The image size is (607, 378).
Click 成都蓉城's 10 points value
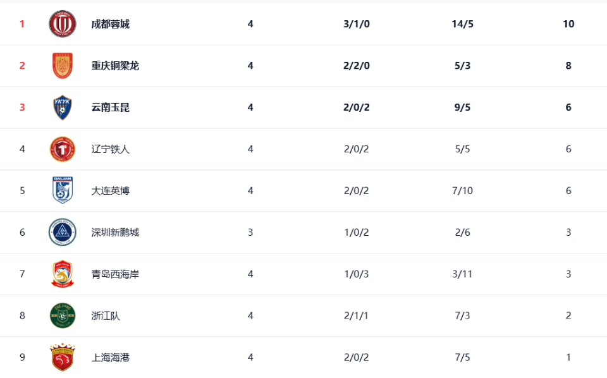568,24
